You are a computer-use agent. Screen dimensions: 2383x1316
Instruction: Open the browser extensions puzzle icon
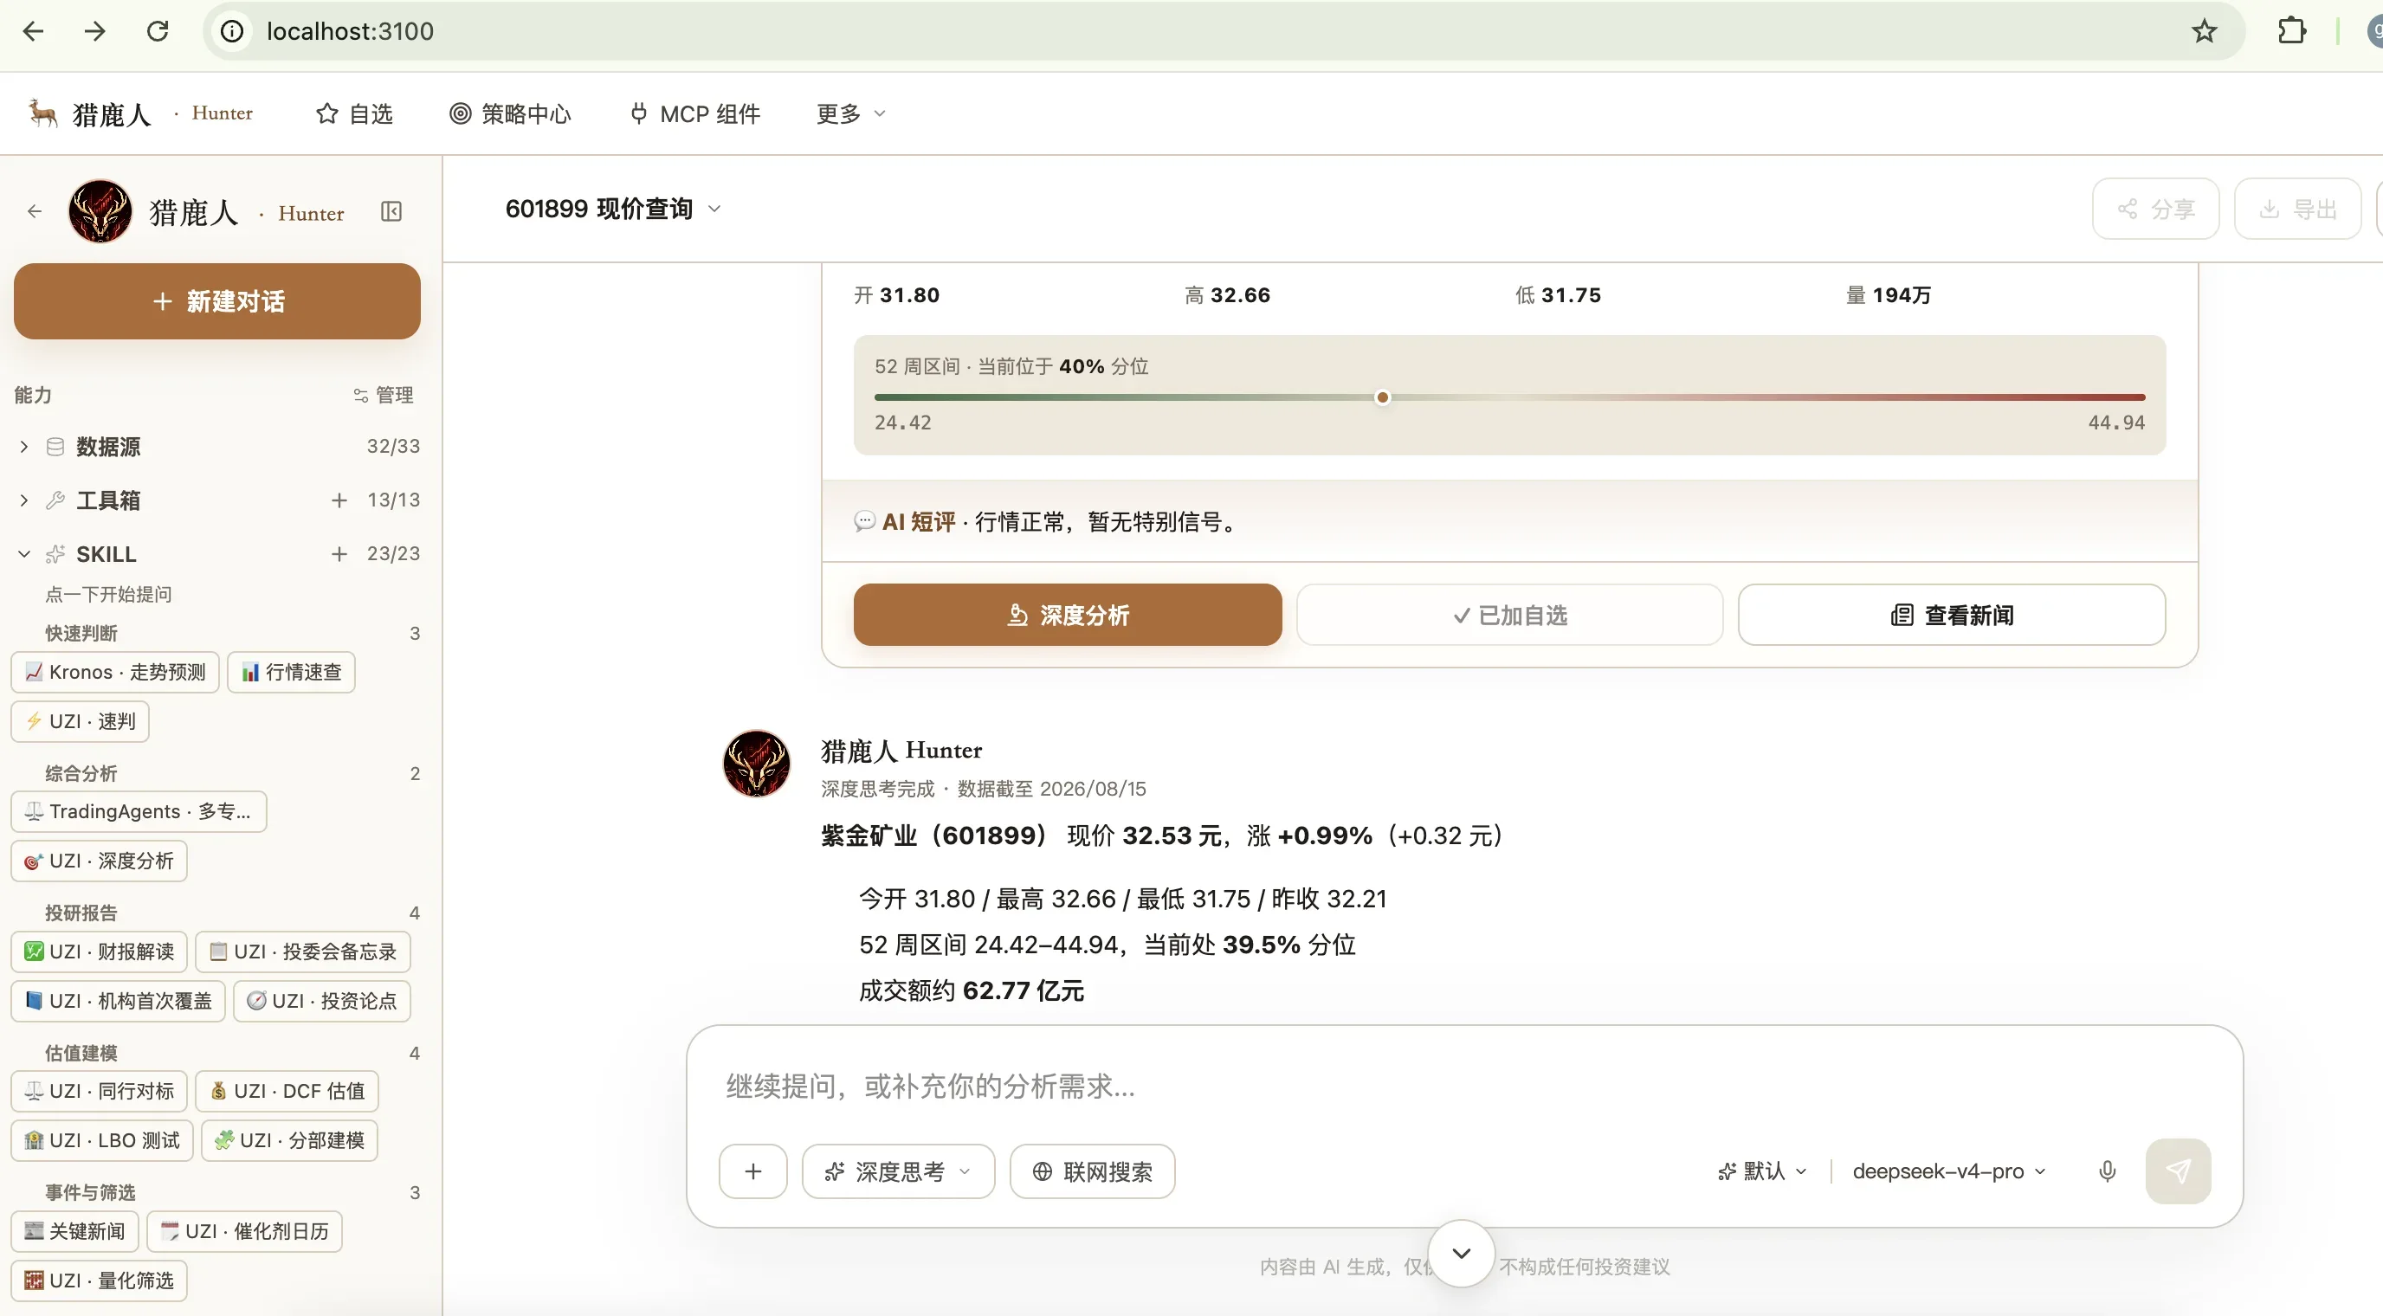2291,31
